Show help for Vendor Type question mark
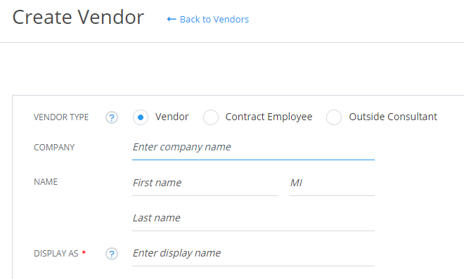Image resolution: width=464 pixels, height=279 pixels. pyautogui.click(x=112, y=117)
